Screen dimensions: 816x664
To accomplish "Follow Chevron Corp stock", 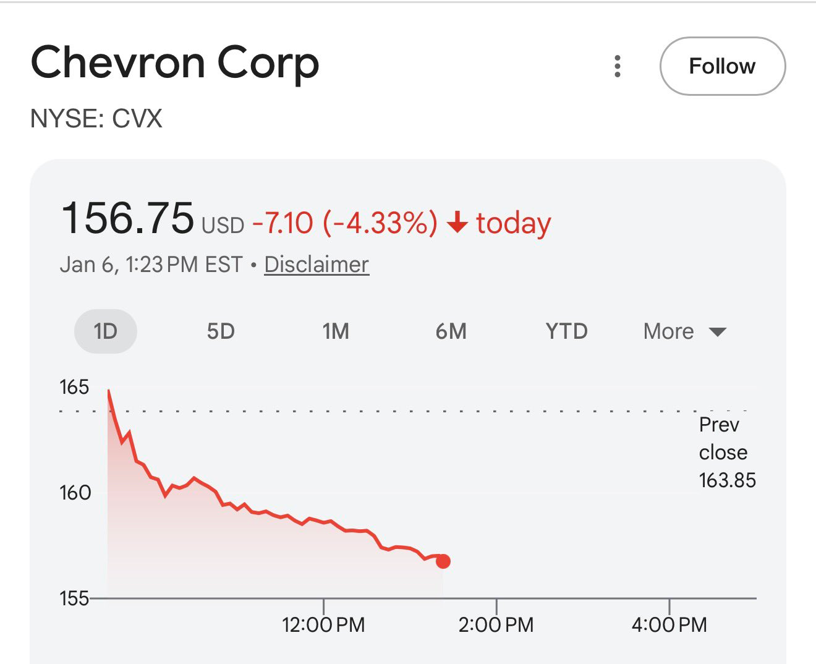I will click(723, 66).
